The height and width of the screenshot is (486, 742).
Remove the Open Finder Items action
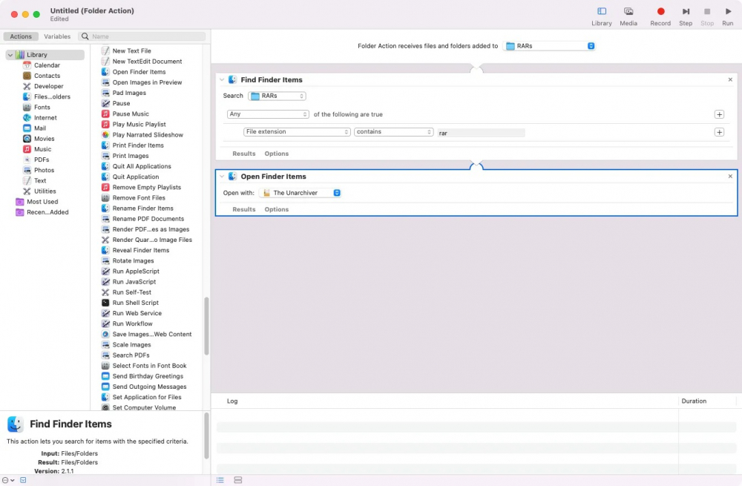[x=730, y=177]
